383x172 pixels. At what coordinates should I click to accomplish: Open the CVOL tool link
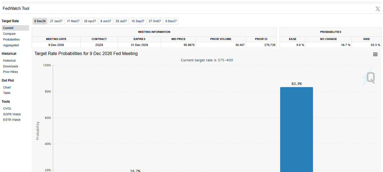click(x=7, y=109)
